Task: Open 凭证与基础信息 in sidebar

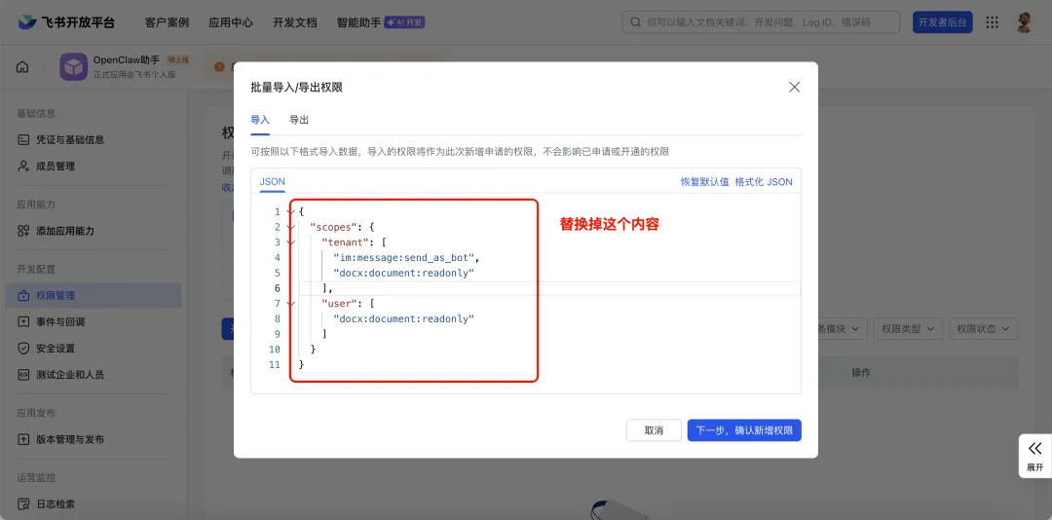Action: (94, 139)
